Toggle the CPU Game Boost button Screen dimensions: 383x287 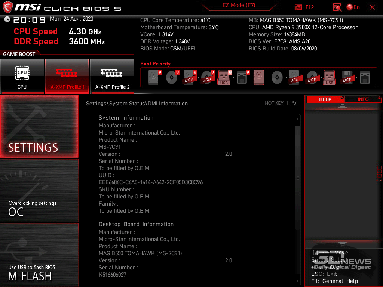coord(22,76)
